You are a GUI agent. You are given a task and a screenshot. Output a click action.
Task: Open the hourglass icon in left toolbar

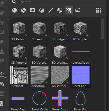point(2,94)
